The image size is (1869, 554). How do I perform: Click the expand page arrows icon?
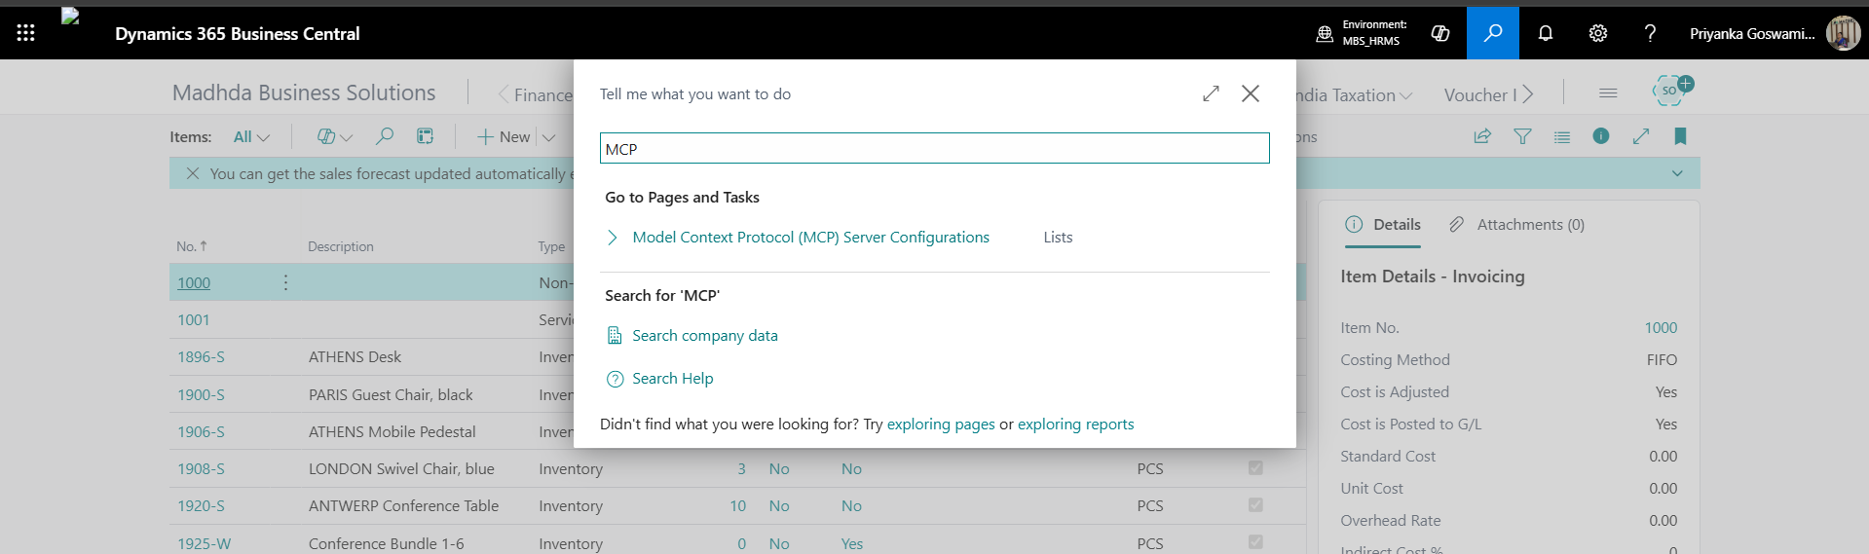point(1641,136)
